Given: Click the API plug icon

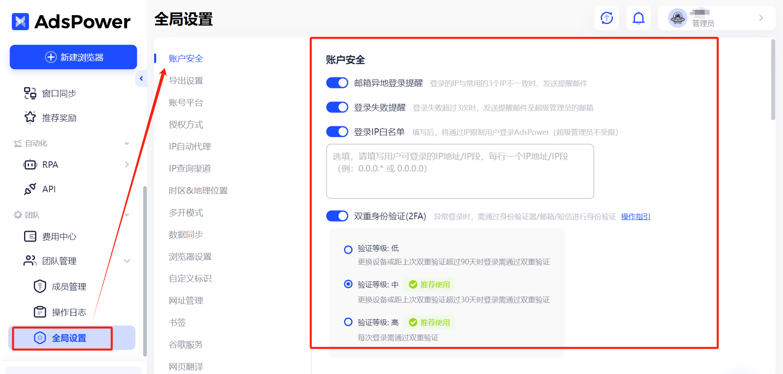Looking at the screenshot, I should click(30, 189).
